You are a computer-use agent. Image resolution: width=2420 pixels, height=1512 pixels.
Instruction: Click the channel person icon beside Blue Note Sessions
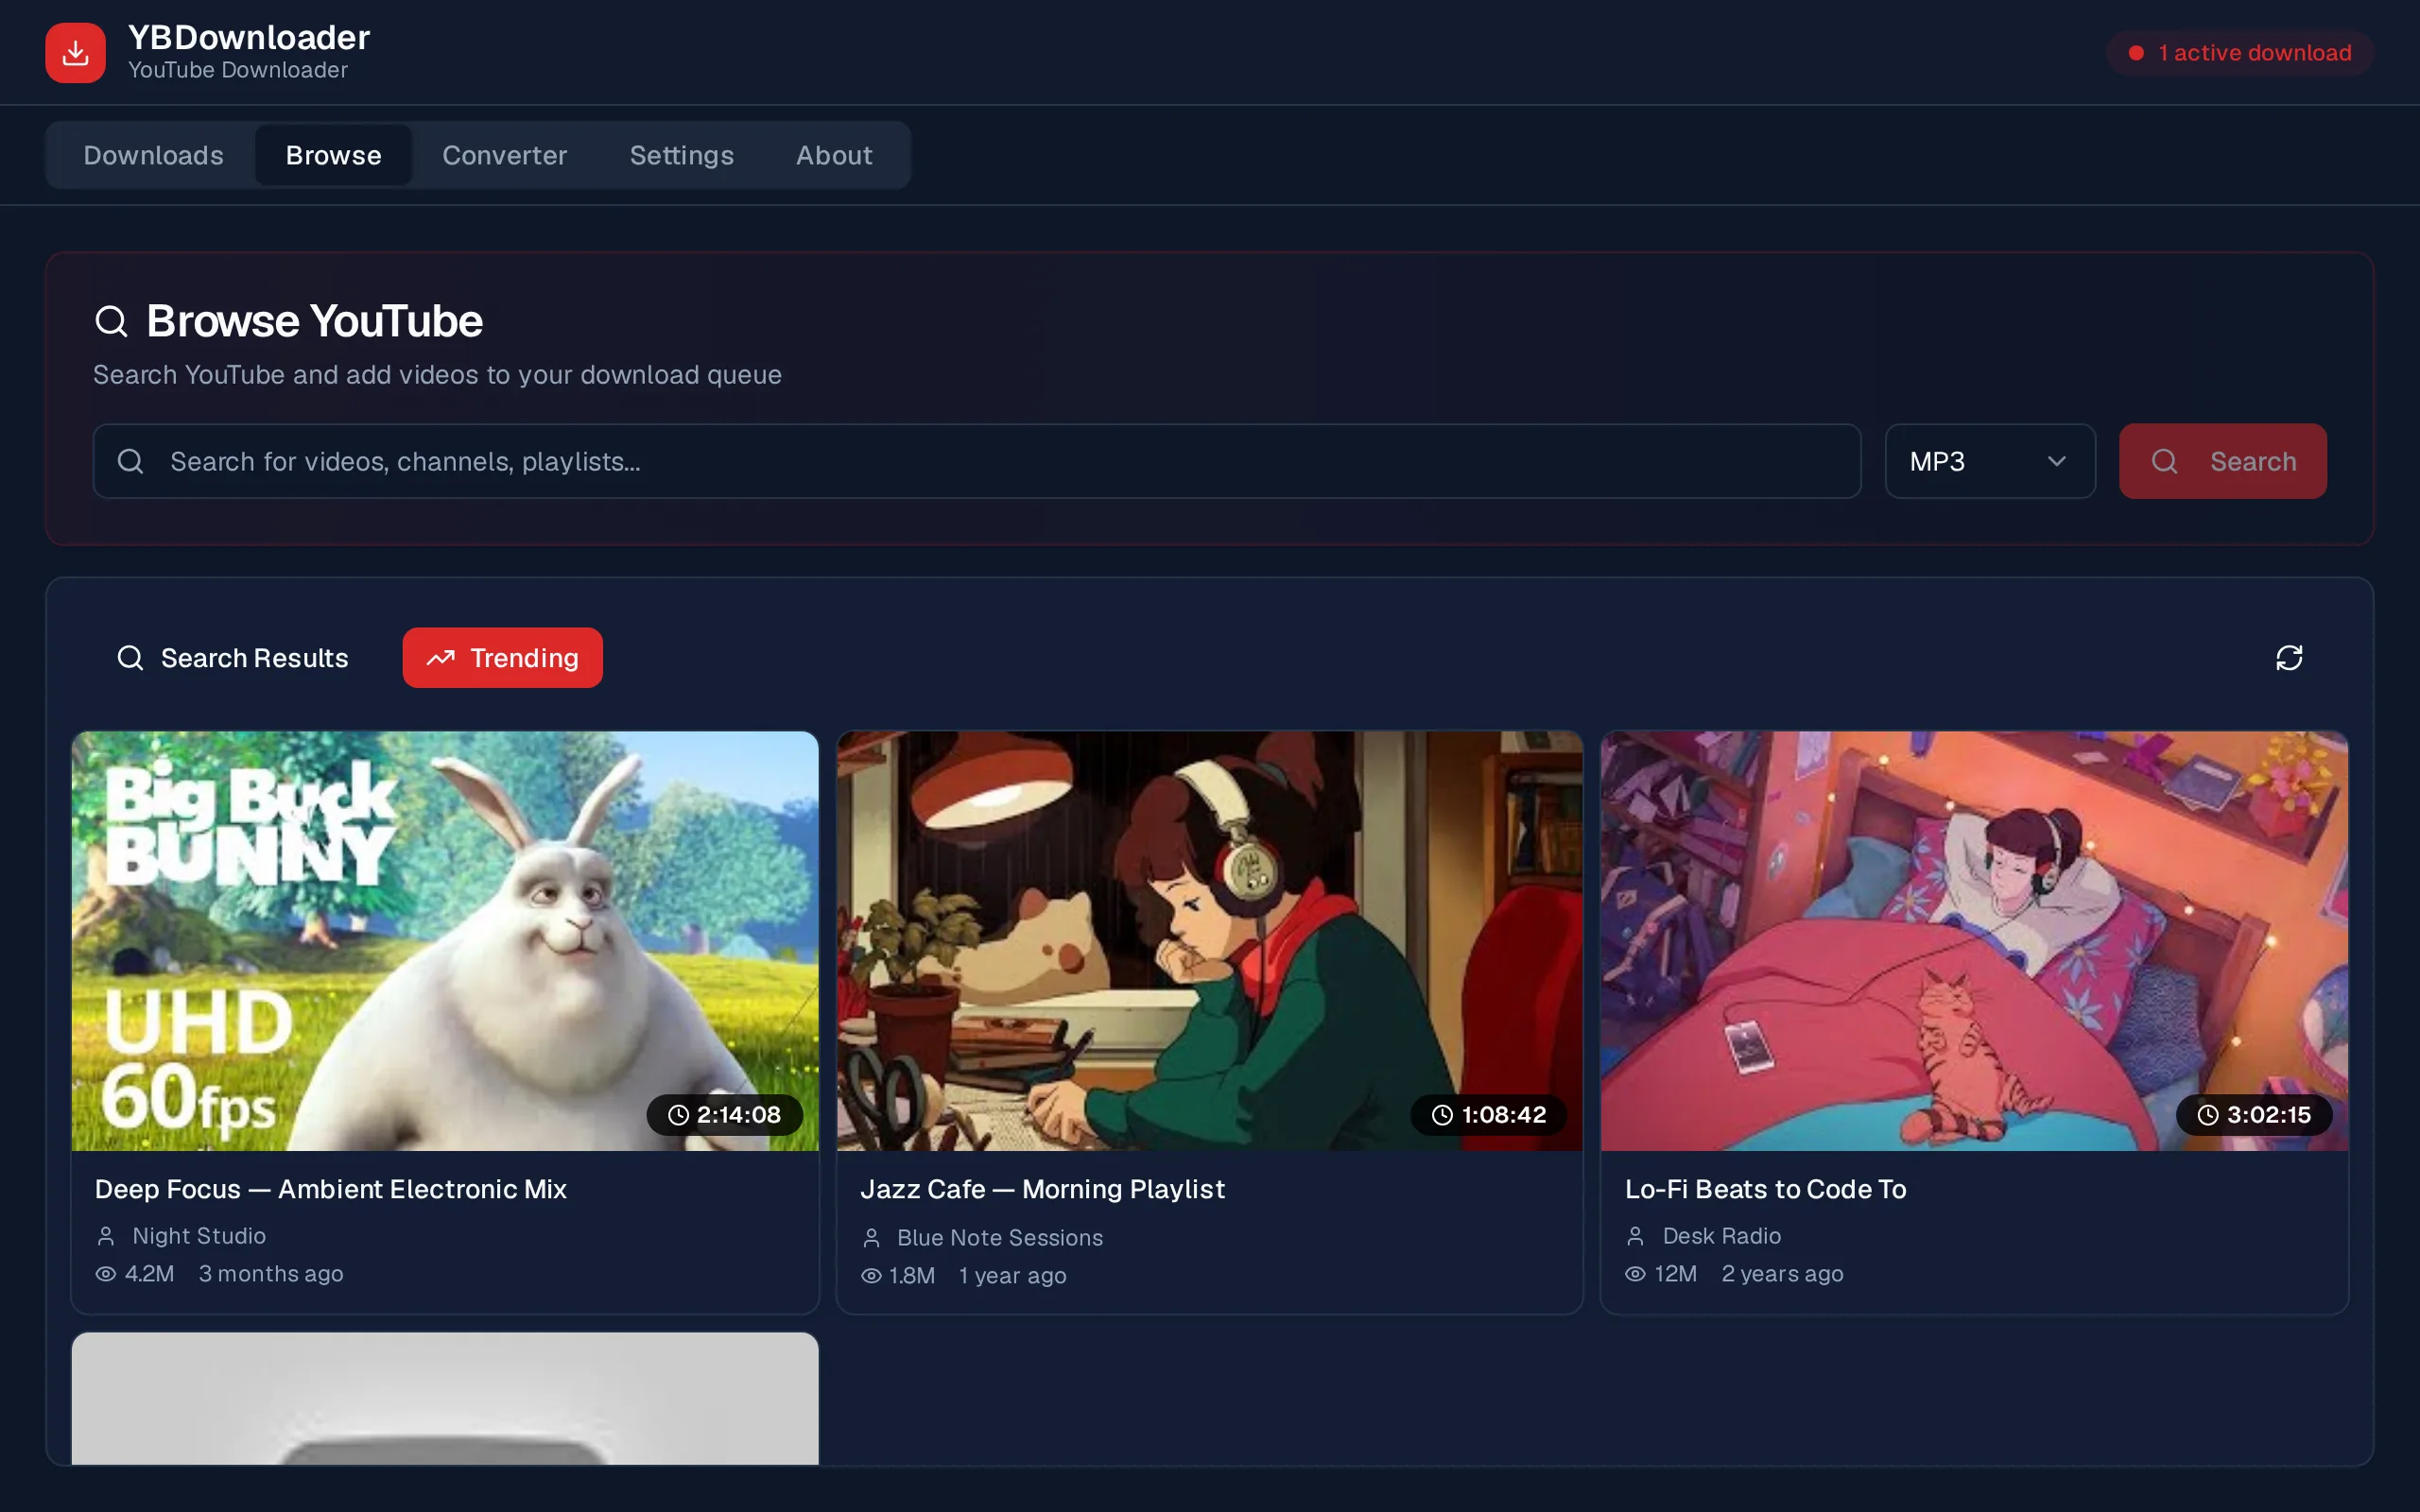871,1238
